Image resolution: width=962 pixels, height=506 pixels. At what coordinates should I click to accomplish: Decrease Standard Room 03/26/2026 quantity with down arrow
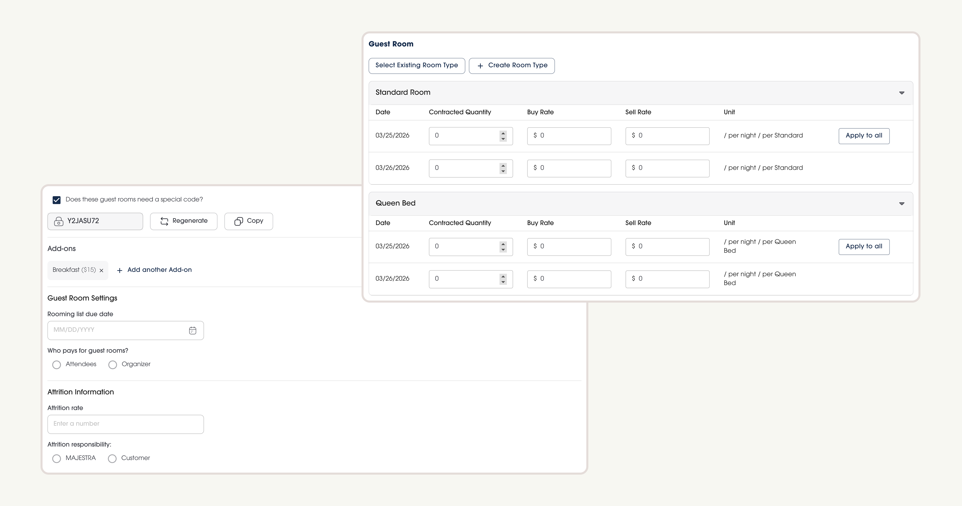pyautogui.click(x=503, y=171)
